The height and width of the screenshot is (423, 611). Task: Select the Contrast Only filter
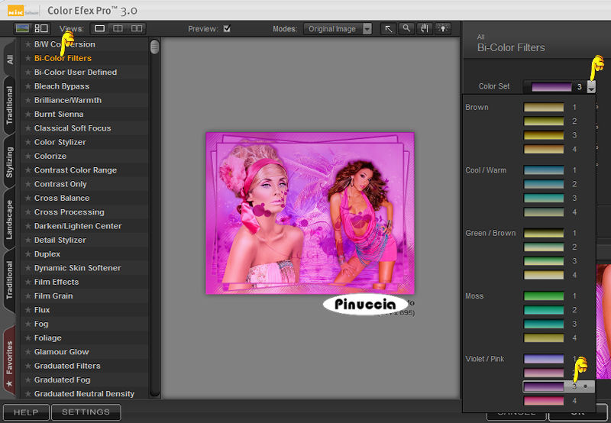[60, 184]
